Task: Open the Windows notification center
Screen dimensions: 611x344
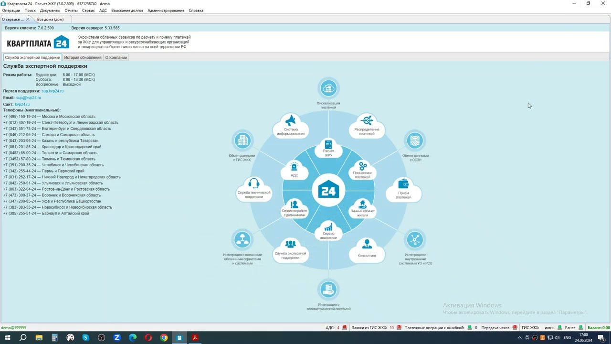Action: [x=601, y=338]
